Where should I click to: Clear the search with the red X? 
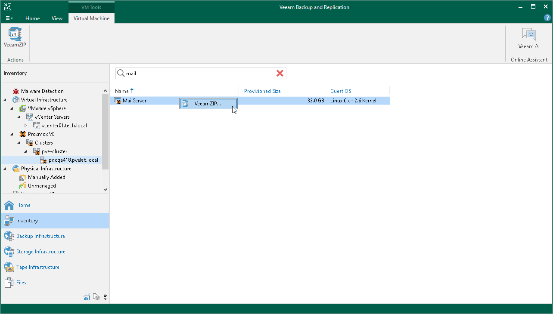coord(280,74)
